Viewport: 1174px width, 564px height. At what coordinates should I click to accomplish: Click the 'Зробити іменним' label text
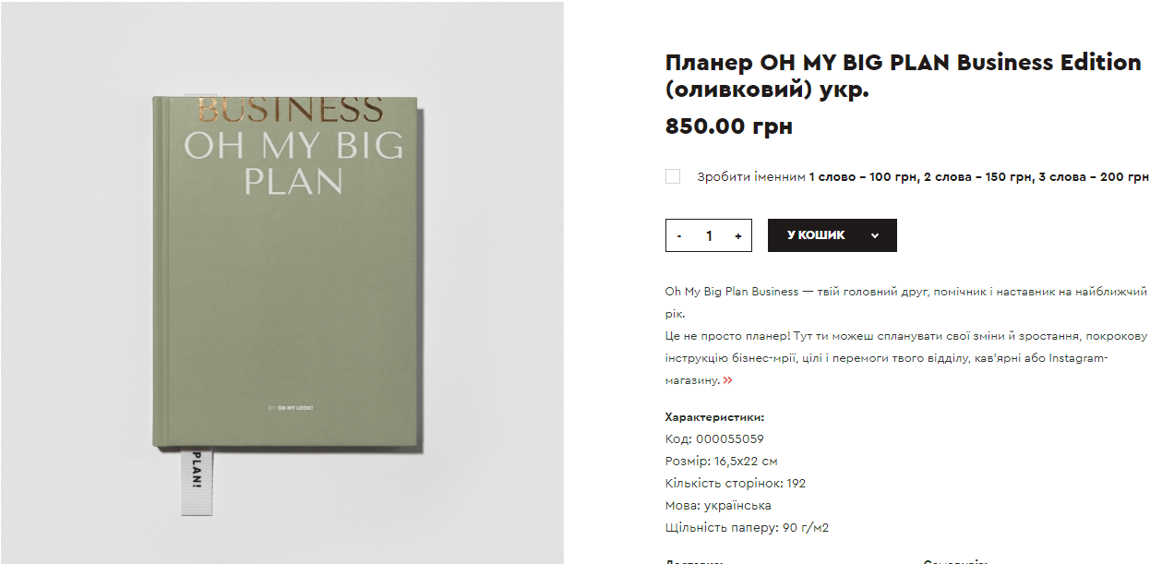click(751, 176)
